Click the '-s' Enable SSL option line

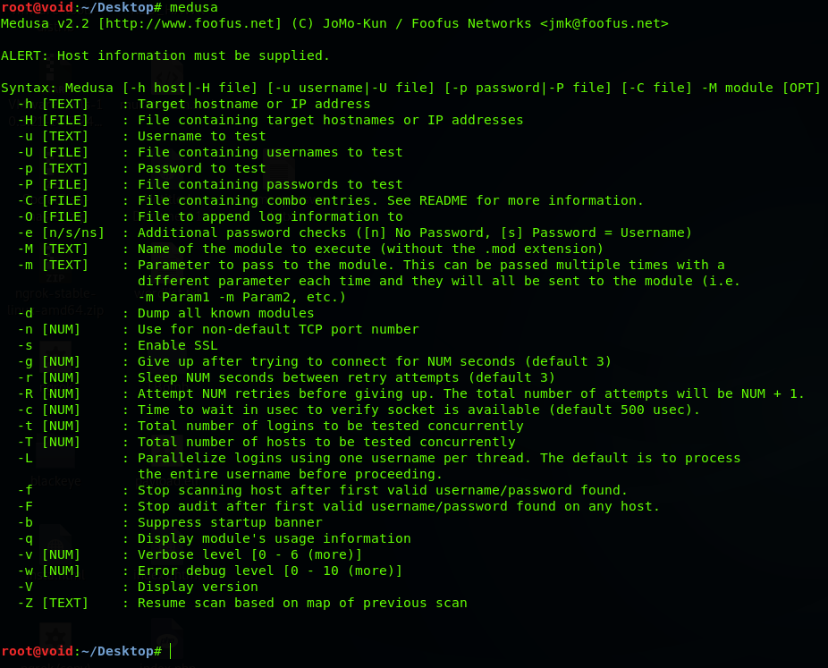click(118, 345)
